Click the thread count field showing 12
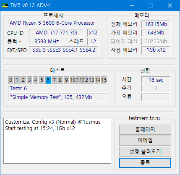180x175 pixels. point(93,42)
